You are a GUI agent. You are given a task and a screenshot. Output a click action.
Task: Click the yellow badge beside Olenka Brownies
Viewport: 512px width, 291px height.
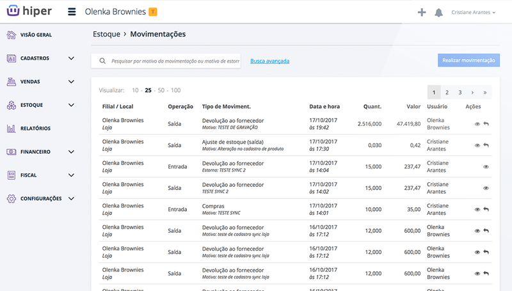pos(153,12)
